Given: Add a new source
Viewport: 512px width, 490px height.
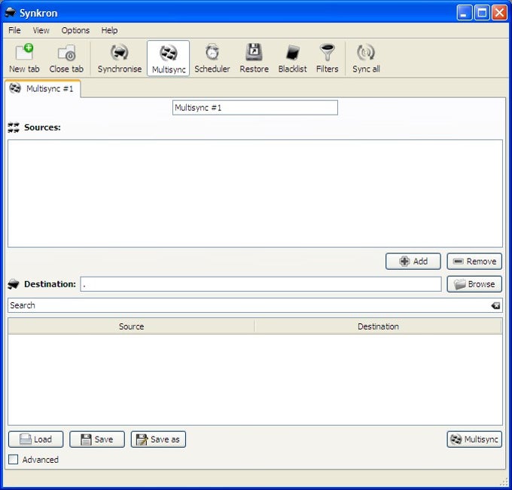Looking at the screenshot, I should pos(413,261).
